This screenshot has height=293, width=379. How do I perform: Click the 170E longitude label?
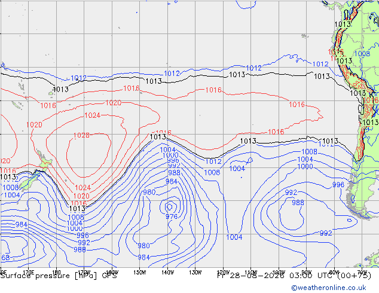coord(28,273)
